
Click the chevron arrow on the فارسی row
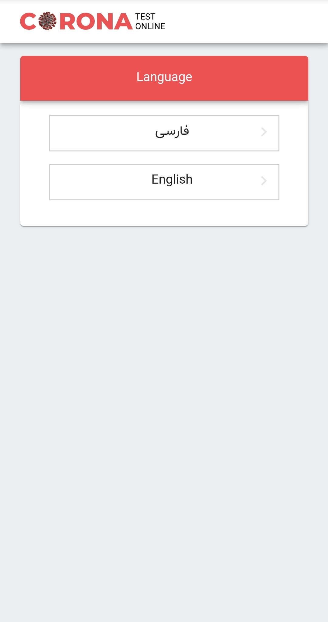point(264,132)
